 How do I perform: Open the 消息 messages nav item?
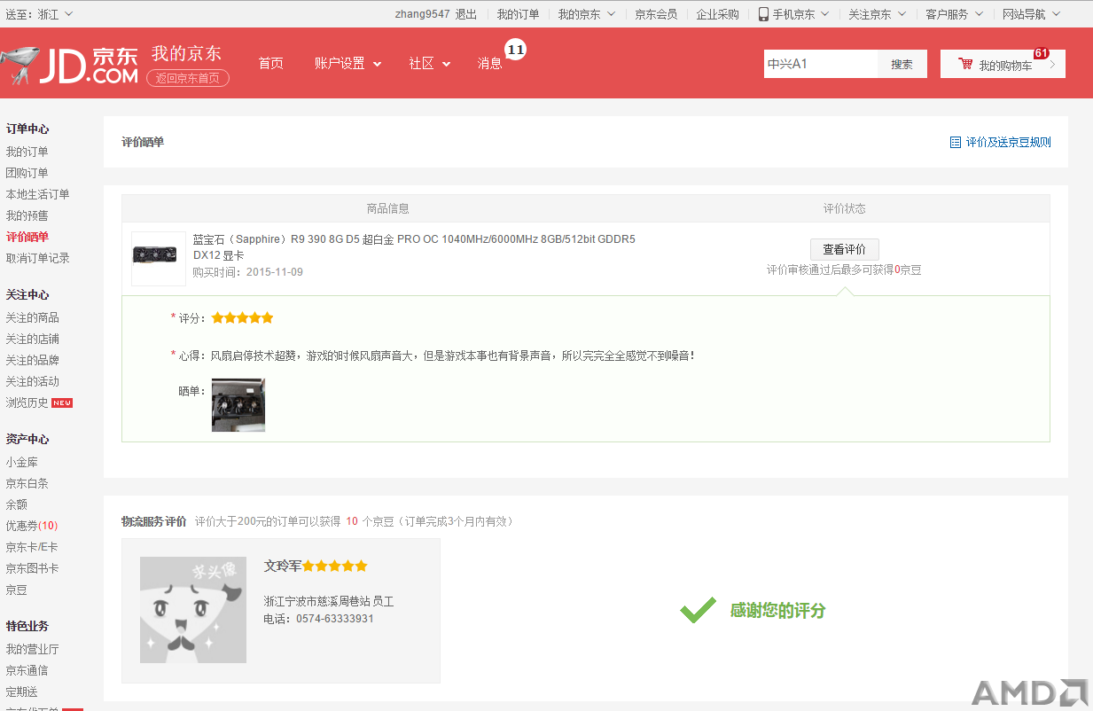[x=489, y=63]
